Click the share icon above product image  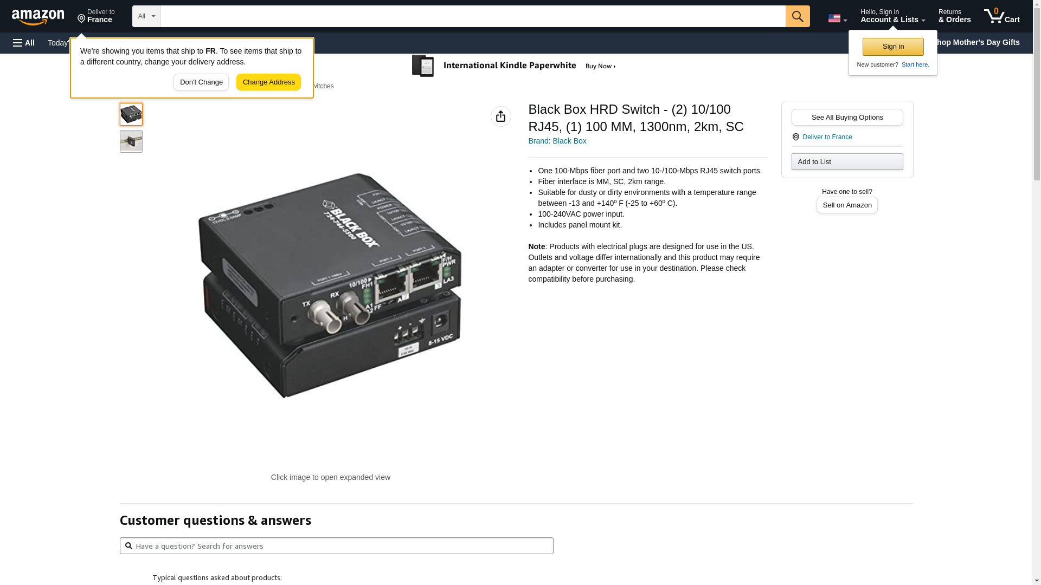click(500, 116)
